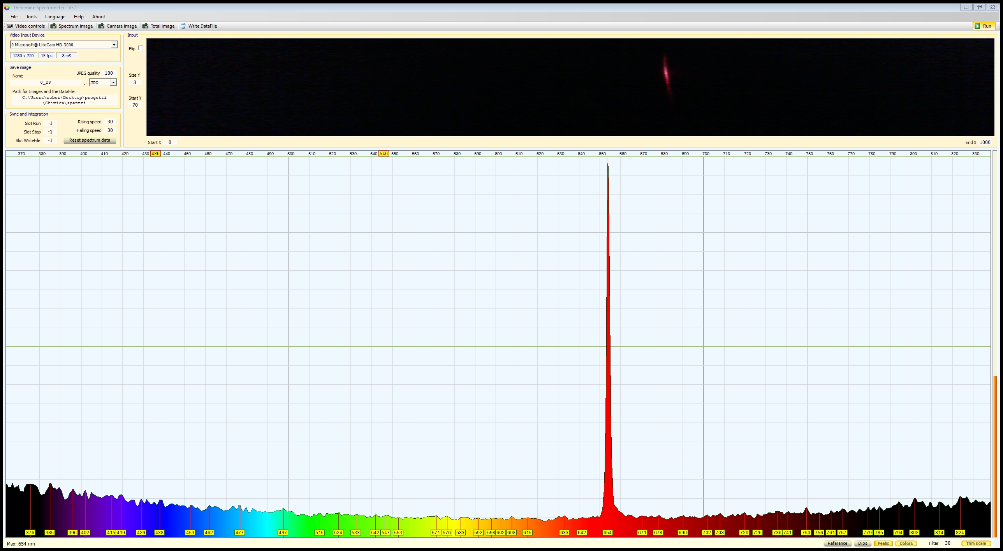
Task: Click the Spectrum image camera icon
Action: pyautogui.click(x=54, y=26)
